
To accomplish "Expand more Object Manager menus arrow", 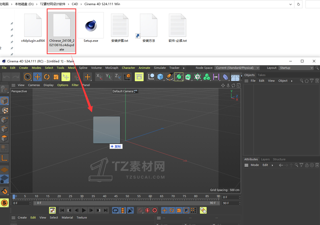I will (x=292, y=81).
